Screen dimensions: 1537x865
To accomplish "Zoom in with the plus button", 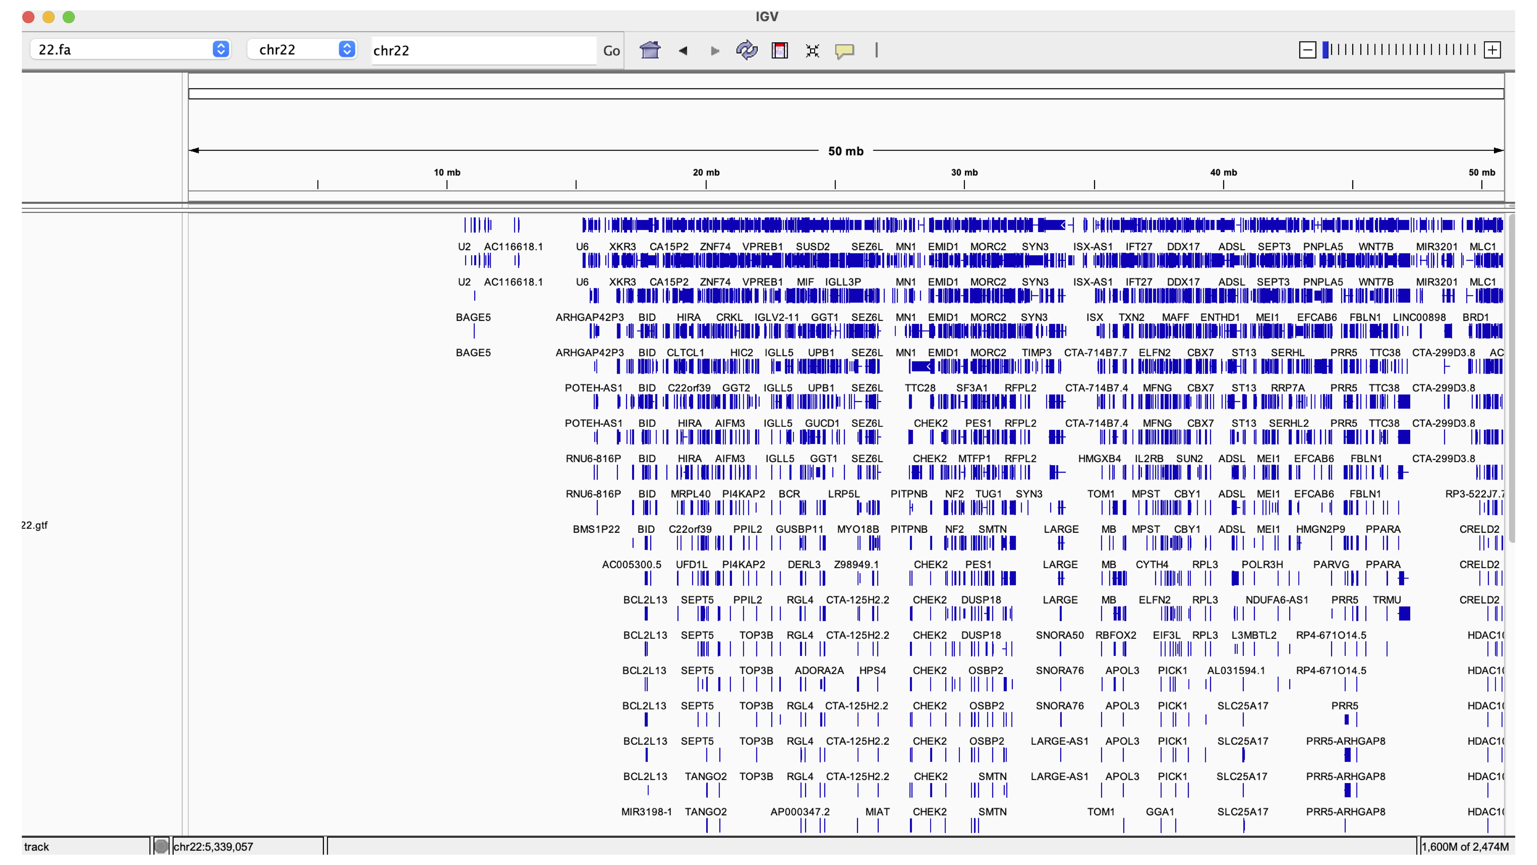I will click(x=1492, y=50).
